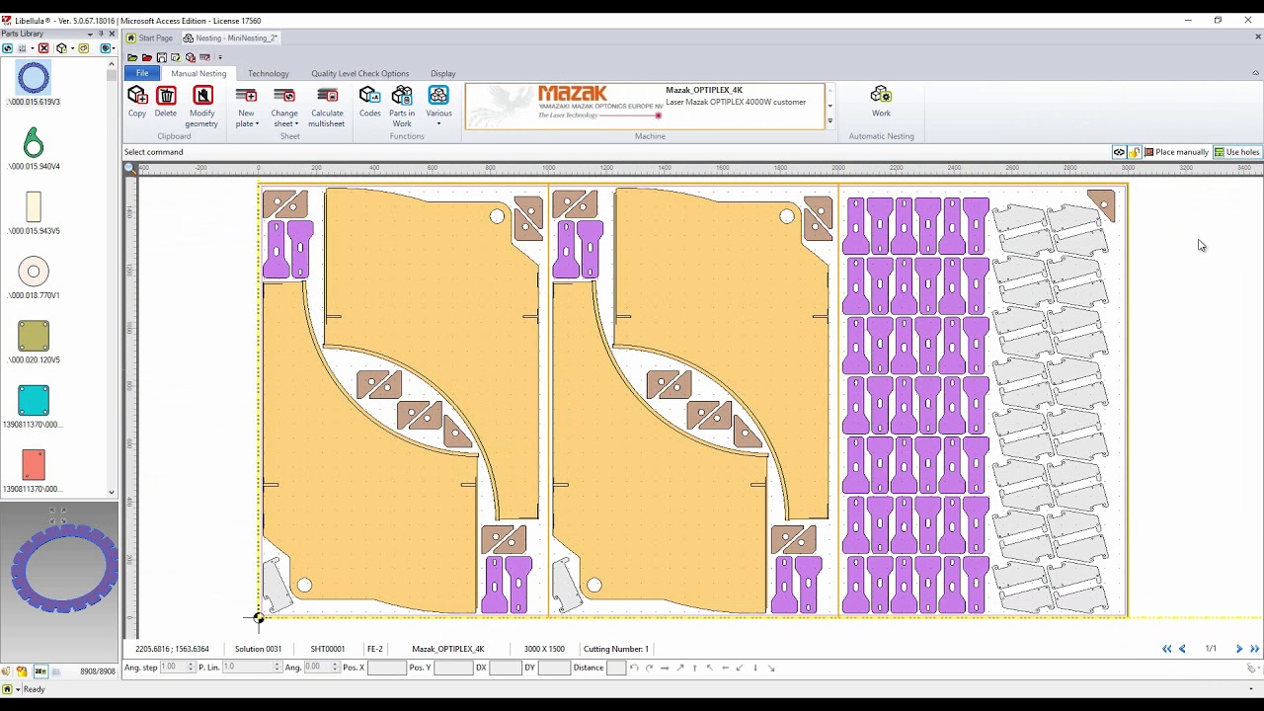
Task: Select part 000.015.940V4 thumbnail
Action: (34, 142)
